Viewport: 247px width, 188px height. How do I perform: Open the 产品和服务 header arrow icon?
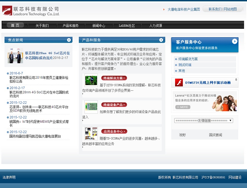pos(161,40)
